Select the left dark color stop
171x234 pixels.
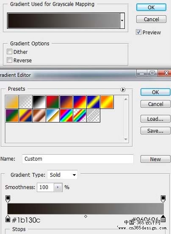click(8, 219)
